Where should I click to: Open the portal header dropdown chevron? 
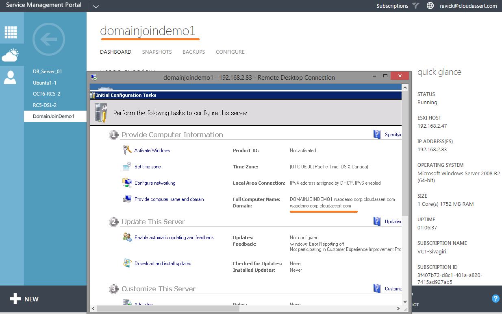[96, 7]
